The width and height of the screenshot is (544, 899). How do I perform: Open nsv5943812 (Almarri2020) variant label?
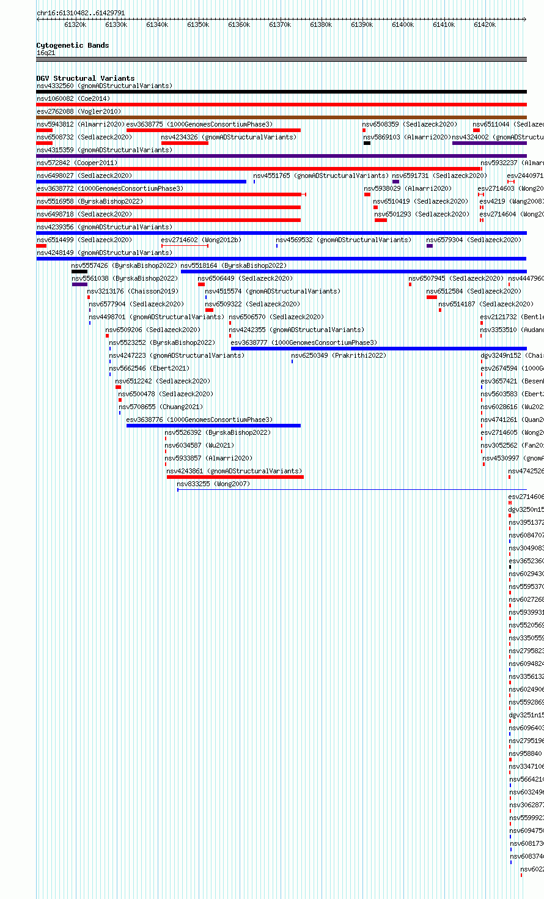(80, 124)
